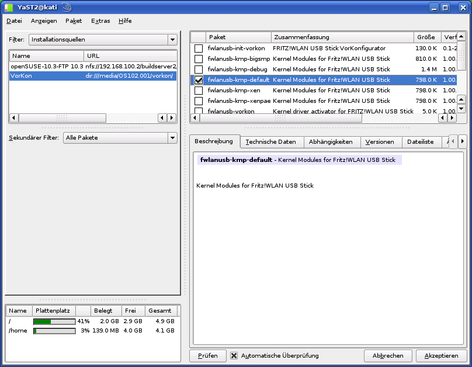
Task: Select fwlanusb-kmp-xen package name
Action: (x=234, y=91)
